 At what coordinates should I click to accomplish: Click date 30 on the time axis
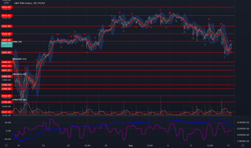coord(106,145)
